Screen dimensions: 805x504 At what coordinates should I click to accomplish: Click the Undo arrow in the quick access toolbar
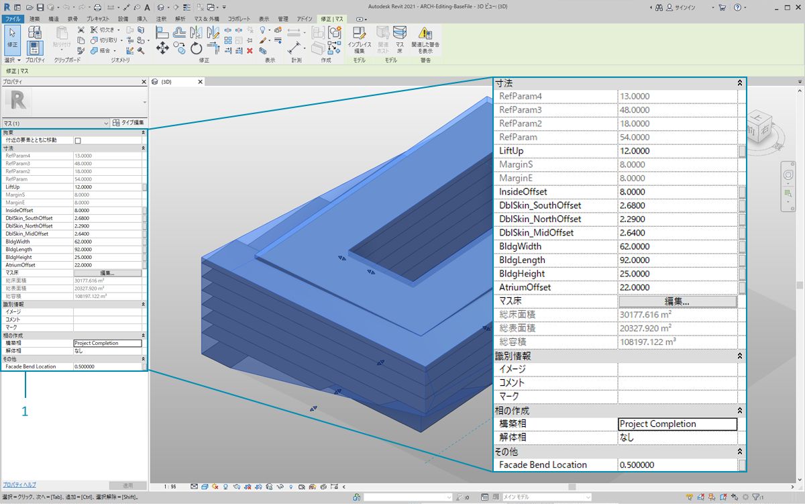pyautogui.click(x=65, y=7)
